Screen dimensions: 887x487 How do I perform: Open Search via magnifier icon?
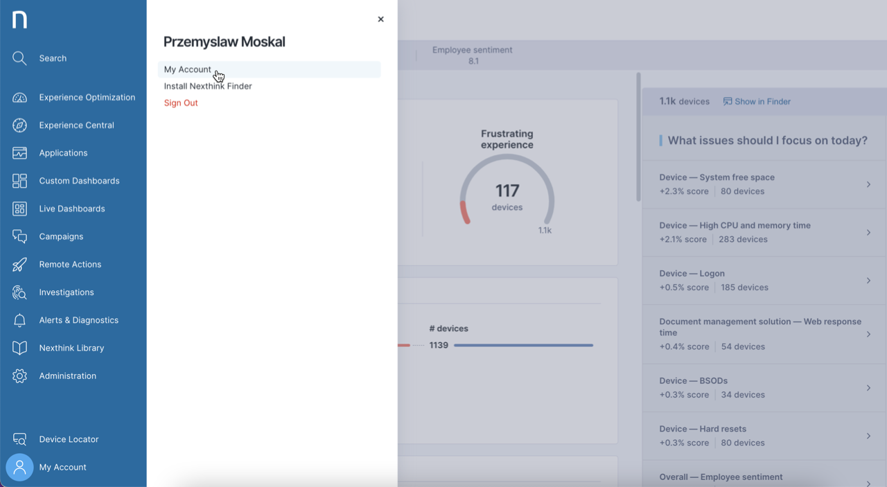[19, 58]
